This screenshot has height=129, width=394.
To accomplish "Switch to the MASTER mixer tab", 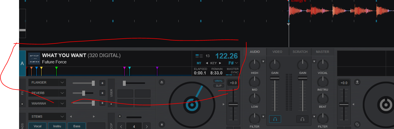I will (x=323, y=52).
